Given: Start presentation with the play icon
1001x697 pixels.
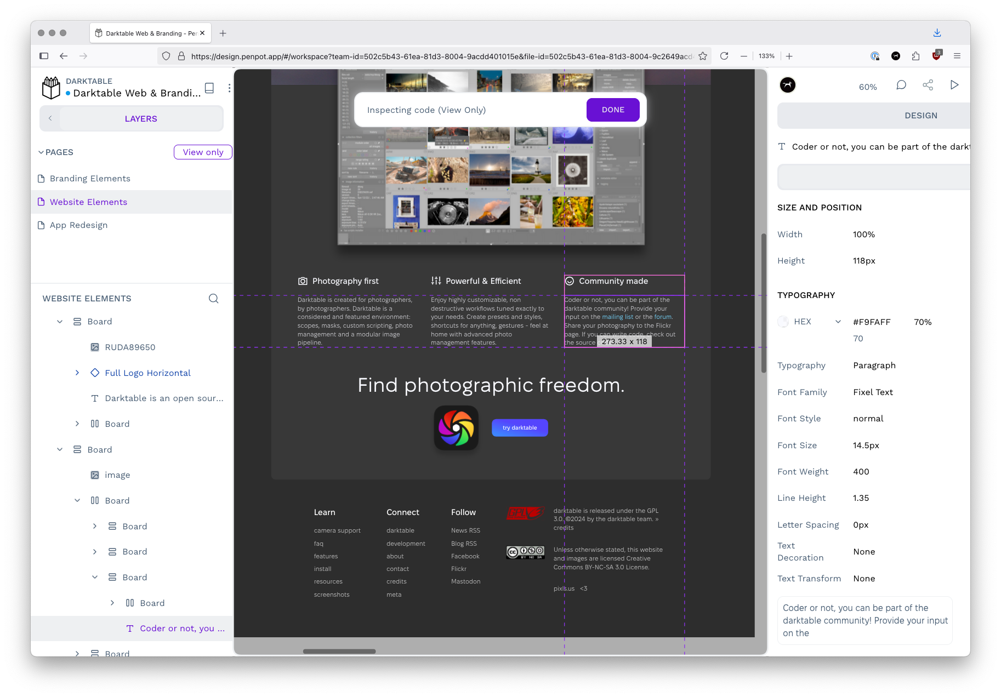Looking at the screenshot, I should [954, 85].
